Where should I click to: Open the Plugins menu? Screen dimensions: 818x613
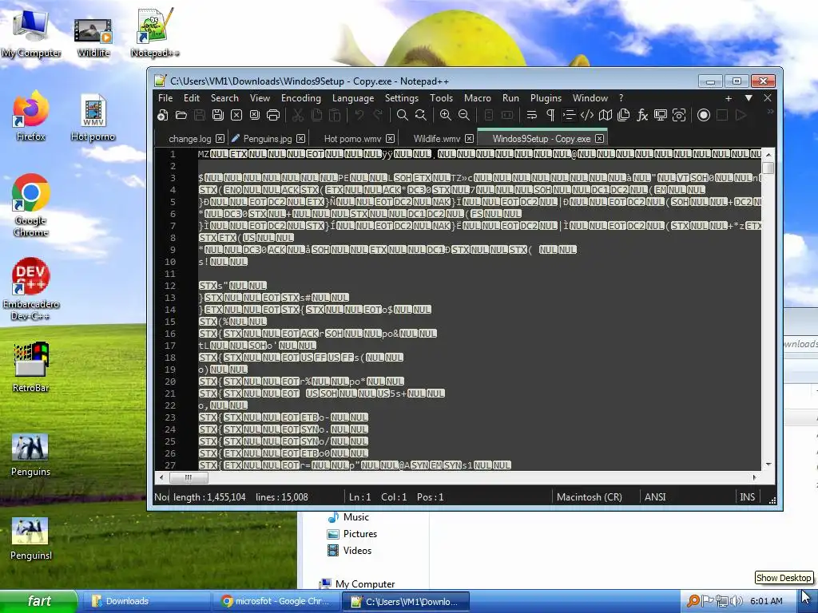(546, 98)
